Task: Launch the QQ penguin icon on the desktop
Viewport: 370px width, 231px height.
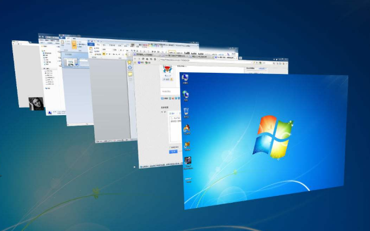Action: tap(187, 128)
